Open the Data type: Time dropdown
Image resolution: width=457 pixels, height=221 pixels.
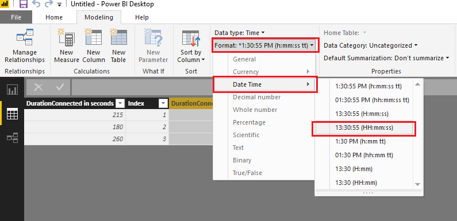coord(240,33)
